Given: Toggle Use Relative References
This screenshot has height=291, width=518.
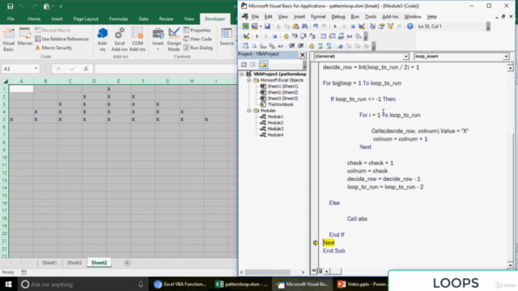Looking at the screenshot, I should coord(62,39).
